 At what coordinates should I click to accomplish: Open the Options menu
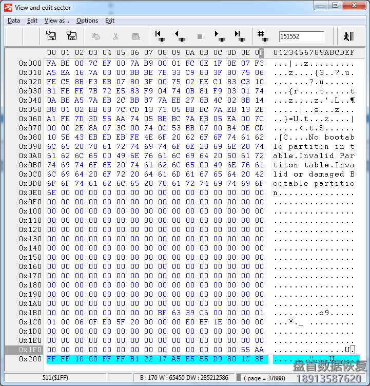87,21
